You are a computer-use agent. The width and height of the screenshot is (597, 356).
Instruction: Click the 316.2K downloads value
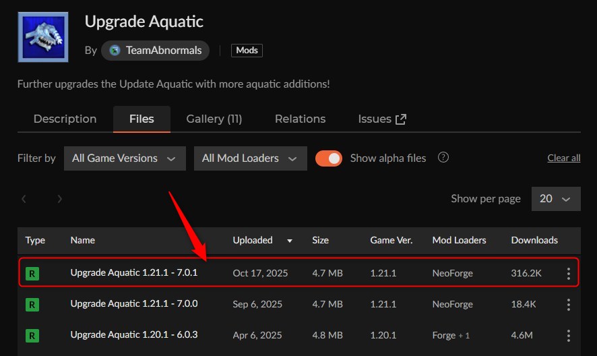[526, 273]
